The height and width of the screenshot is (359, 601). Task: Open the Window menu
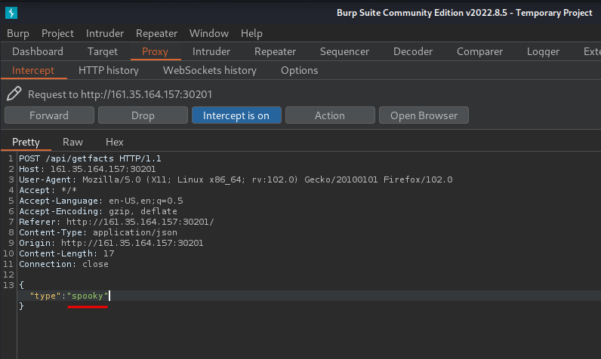209,34
